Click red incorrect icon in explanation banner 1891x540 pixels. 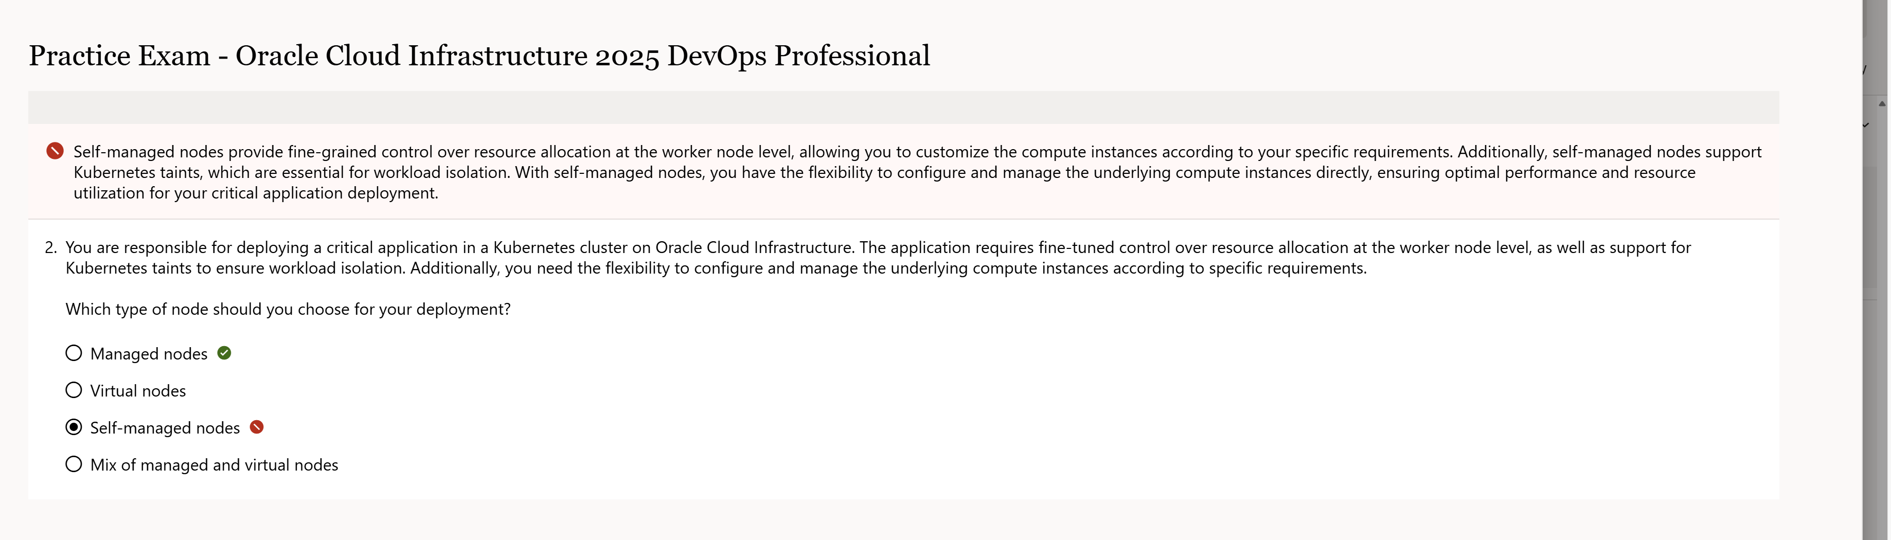pyautogui.click(x=55, y=151)
